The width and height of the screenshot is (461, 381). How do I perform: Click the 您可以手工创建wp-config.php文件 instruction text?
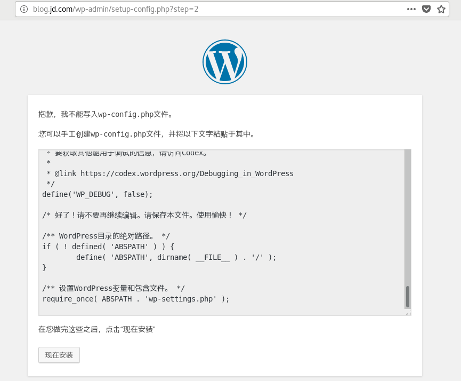[x=147, y=134]
